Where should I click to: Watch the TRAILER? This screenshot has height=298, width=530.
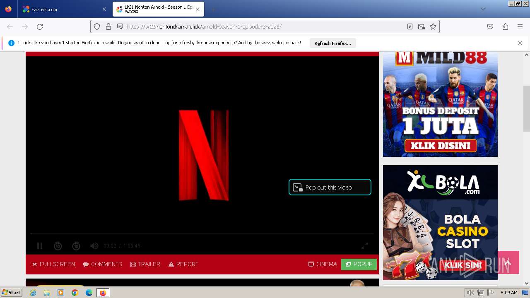pyautogui.click(x=145, y=264)
